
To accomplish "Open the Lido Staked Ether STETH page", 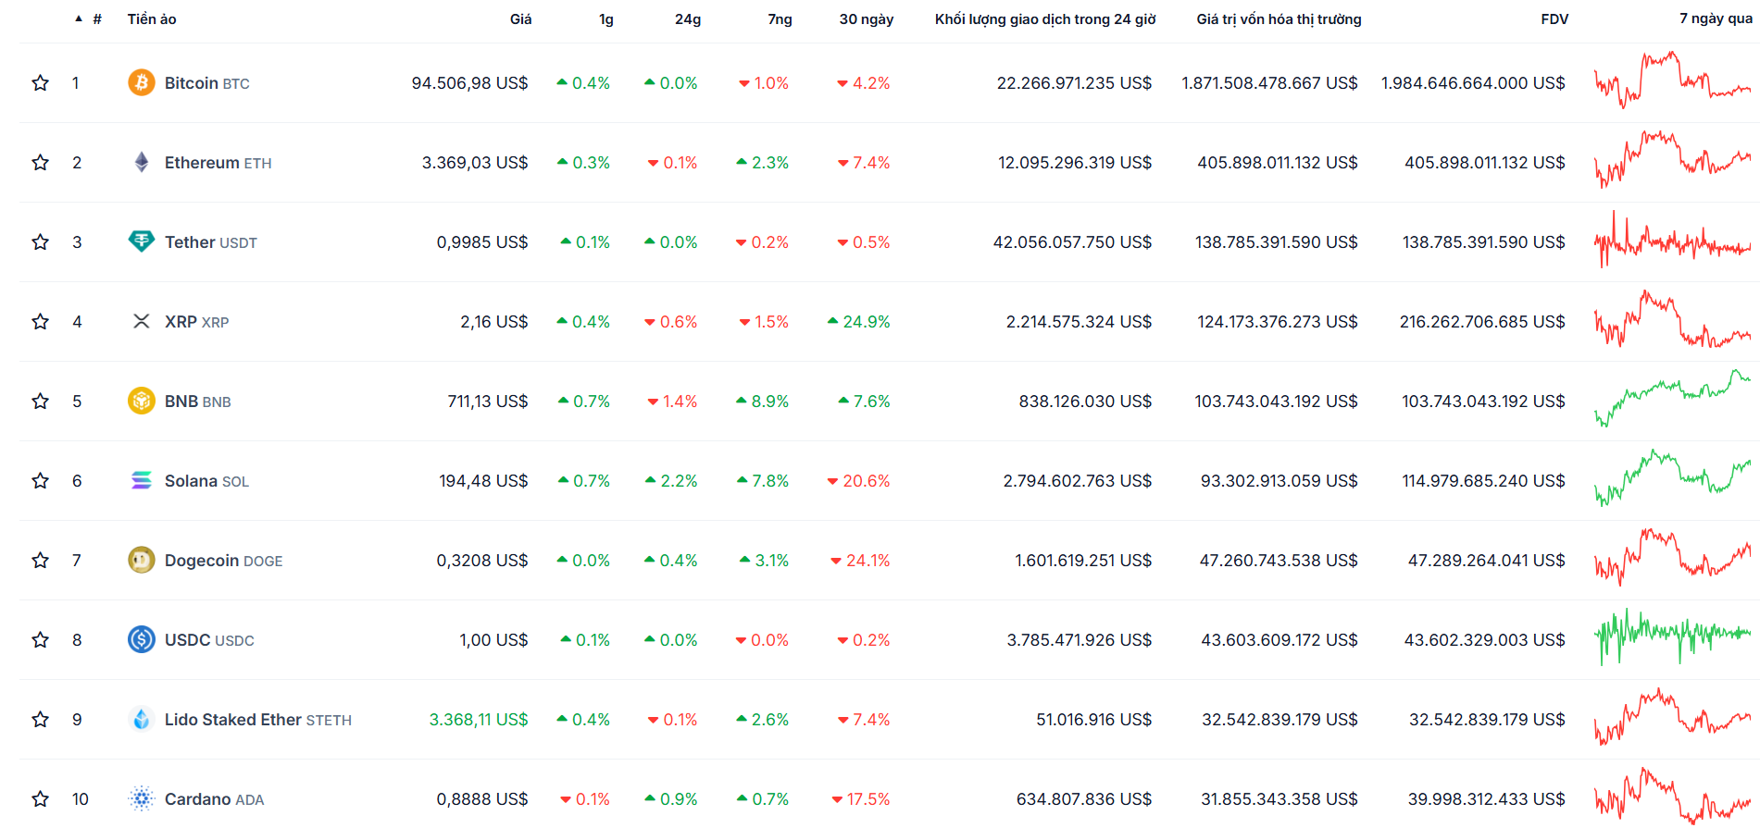I will point(258,720).
